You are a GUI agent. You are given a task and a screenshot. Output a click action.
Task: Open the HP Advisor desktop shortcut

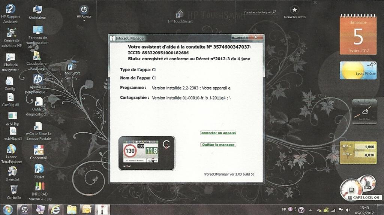(84, 12)
